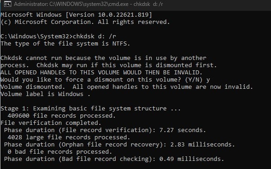The height and width of the screenshot is (169, 271).
Task: Click the '7.27 seconds' phase duration line
Action: pyautogui.click(x=105, y=130)
